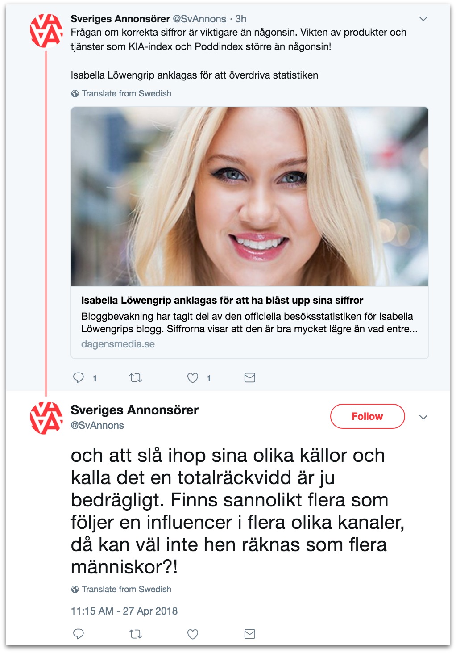Reply to the tweet dated 27 Apr 2018
This screenshot has width=456, height=653.
click(79, 634)
